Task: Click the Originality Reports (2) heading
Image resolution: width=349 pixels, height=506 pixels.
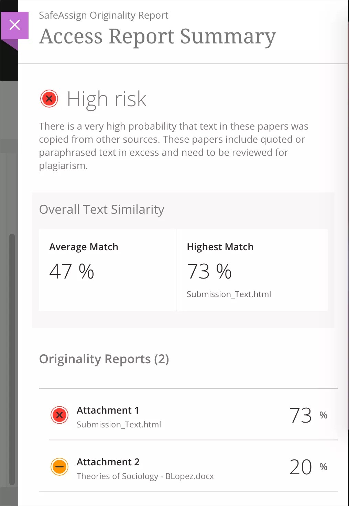Action: [104, 359]
